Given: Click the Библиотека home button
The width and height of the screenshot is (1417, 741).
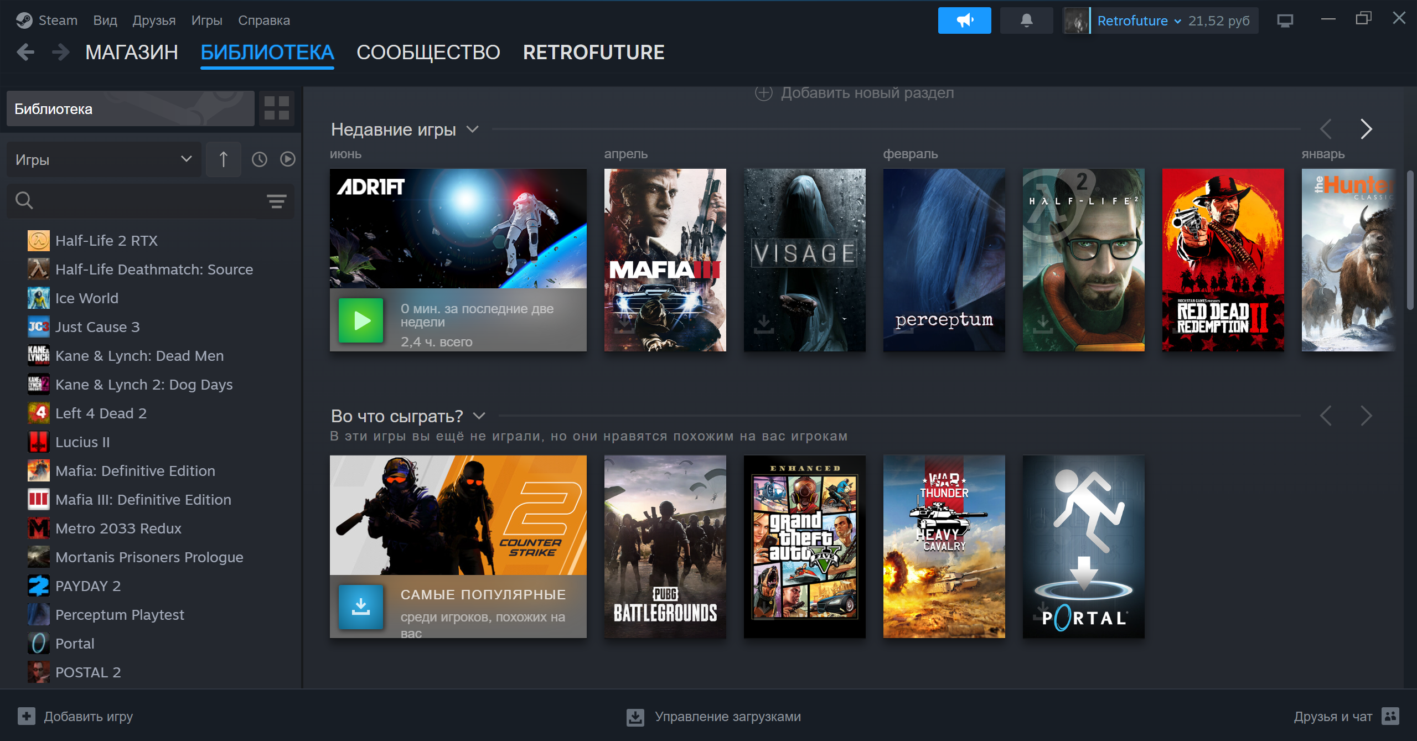Looking at the screenshot, I should (131, 108).
